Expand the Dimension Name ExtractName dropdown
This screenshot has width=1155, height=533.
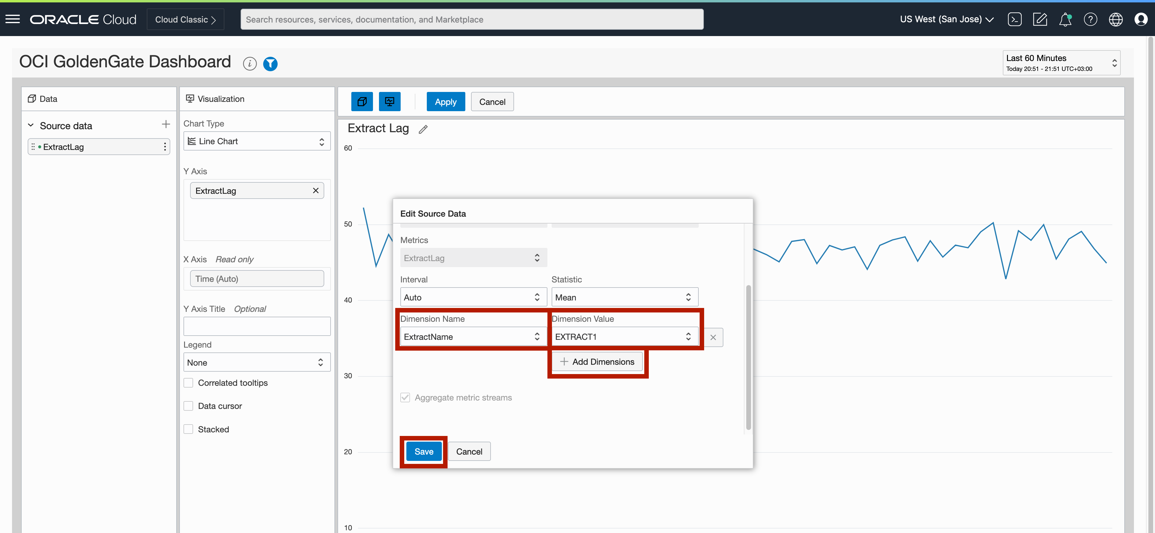pos(473,337)
